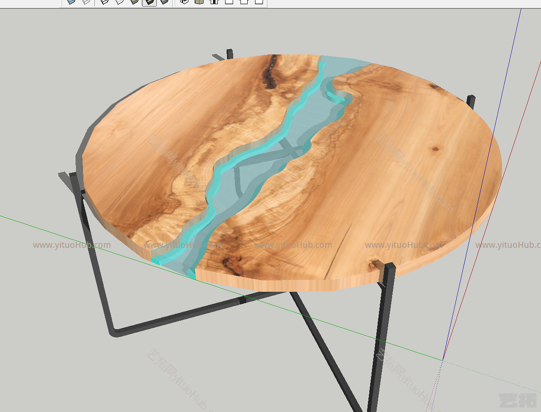Switch to Monochrome face style
This screenshot has height=412, width=541.
coord(164,1)
